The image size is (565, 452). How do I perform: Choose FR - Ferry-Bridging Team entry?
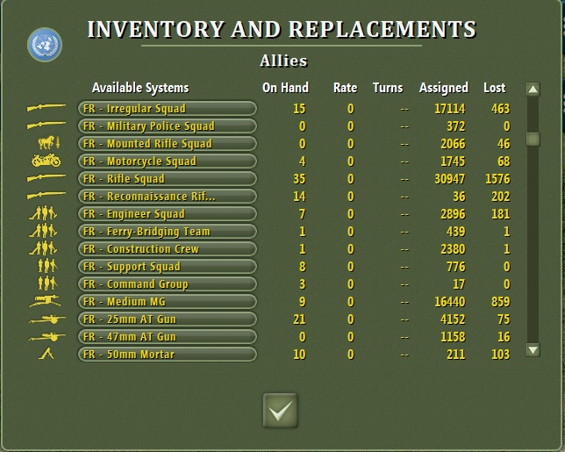pos(168,232)
